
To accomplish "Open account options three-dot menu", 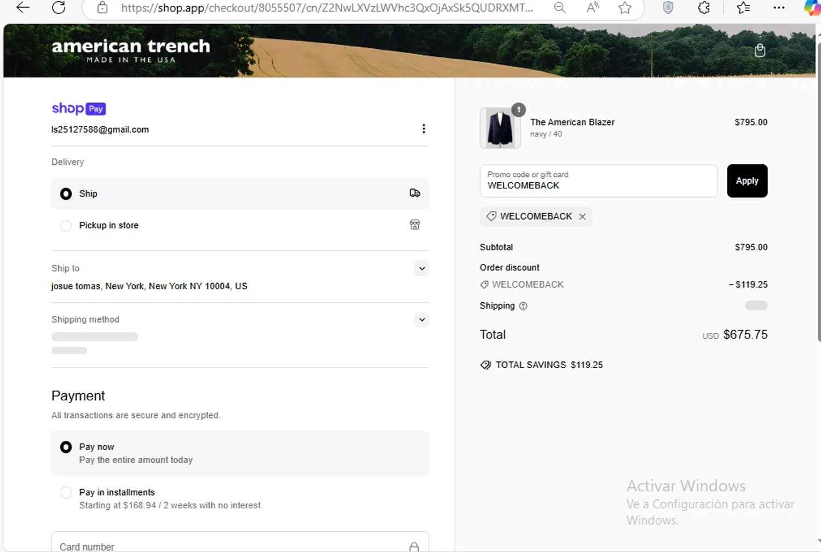I will pos(424,129).
